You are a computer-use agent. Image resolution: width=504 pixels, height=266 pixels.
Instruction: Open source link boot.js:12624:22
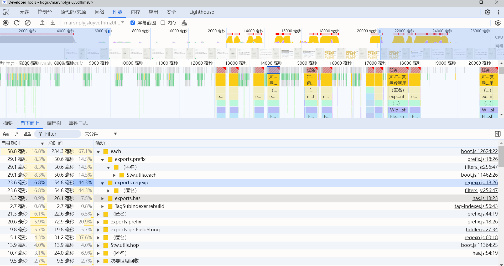click(x=479, y=151)
